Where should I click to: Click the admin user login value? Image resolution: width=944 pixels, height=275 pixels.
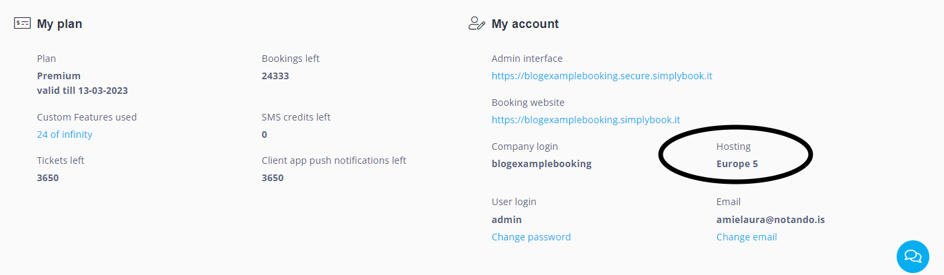tap(507, 220)
